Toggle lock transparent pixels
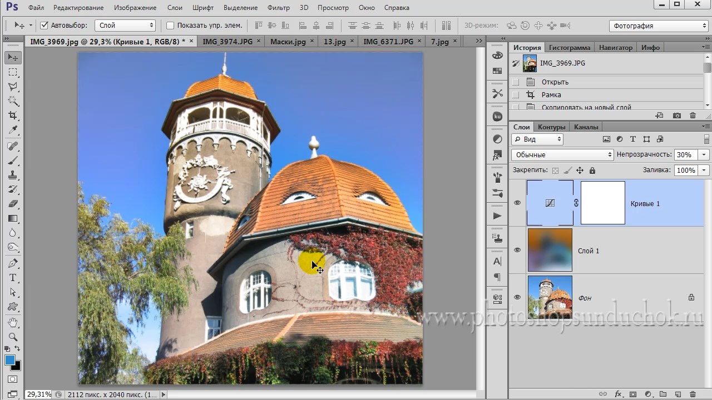712x400 pixels. pyautogui.click(x=555, y=171)
